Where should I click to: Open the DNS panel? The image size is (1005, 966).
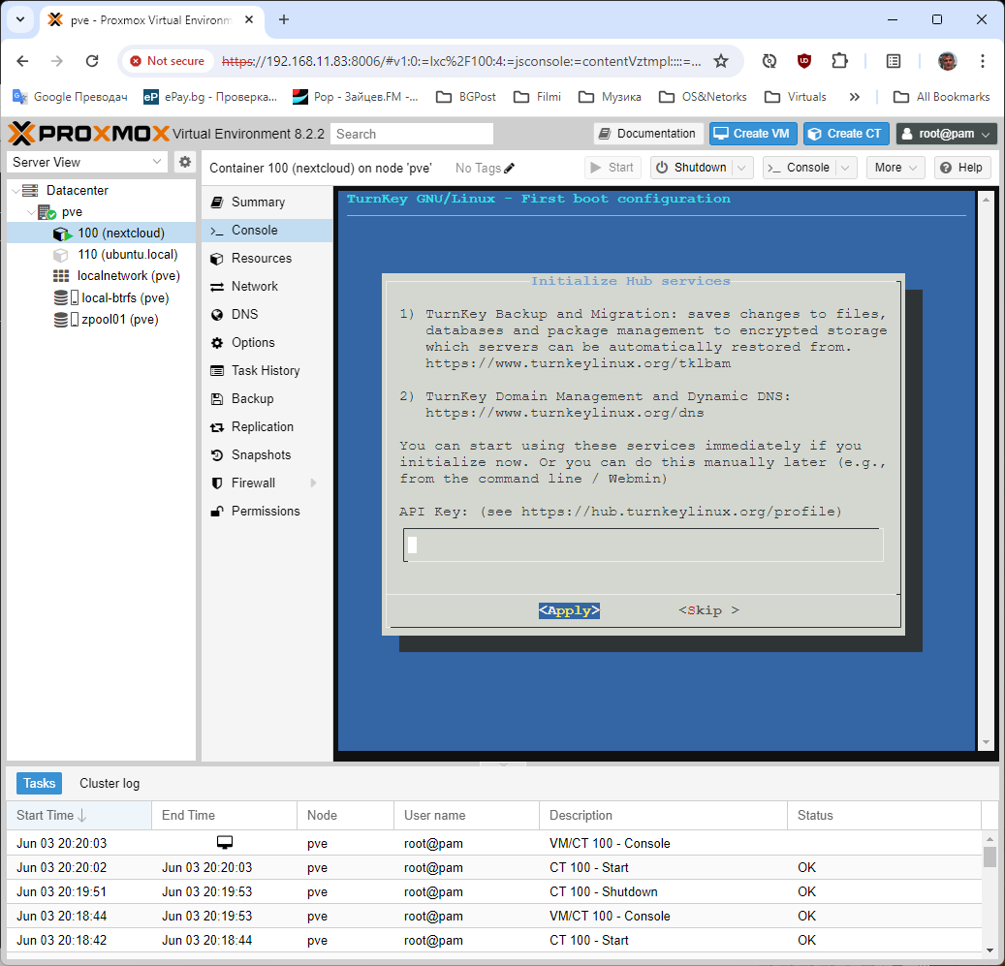(267, 315)
